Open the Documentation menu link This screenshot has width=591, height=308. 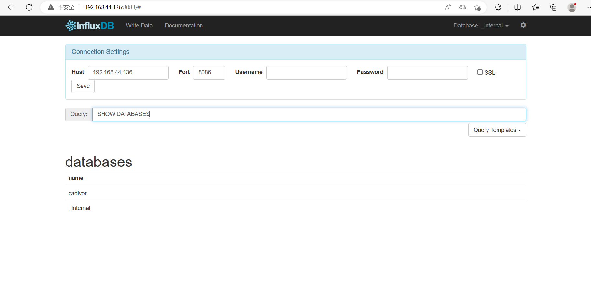[184, 26]
